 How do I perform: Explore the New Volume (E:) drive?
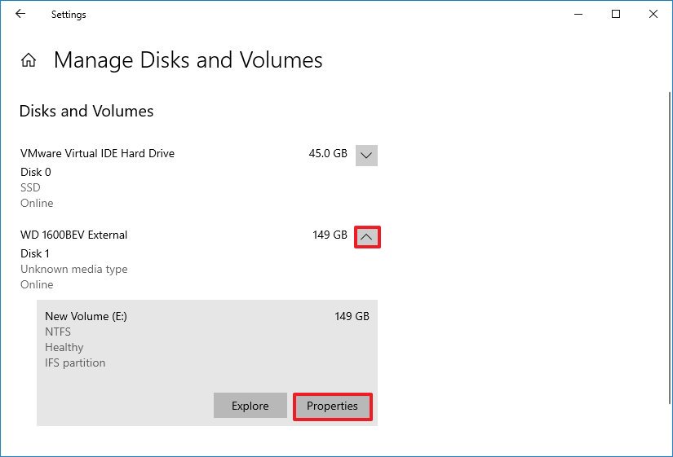250,406
